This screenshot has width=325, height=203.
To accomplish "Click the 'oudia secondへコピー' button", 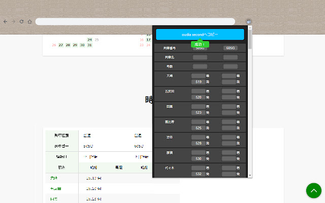I will point(200,35).
